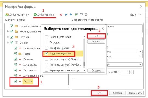Viewport: 148px width, 98px height.
Task: Open first авто dropdown in properties
Action: click(x=140, y=52)
